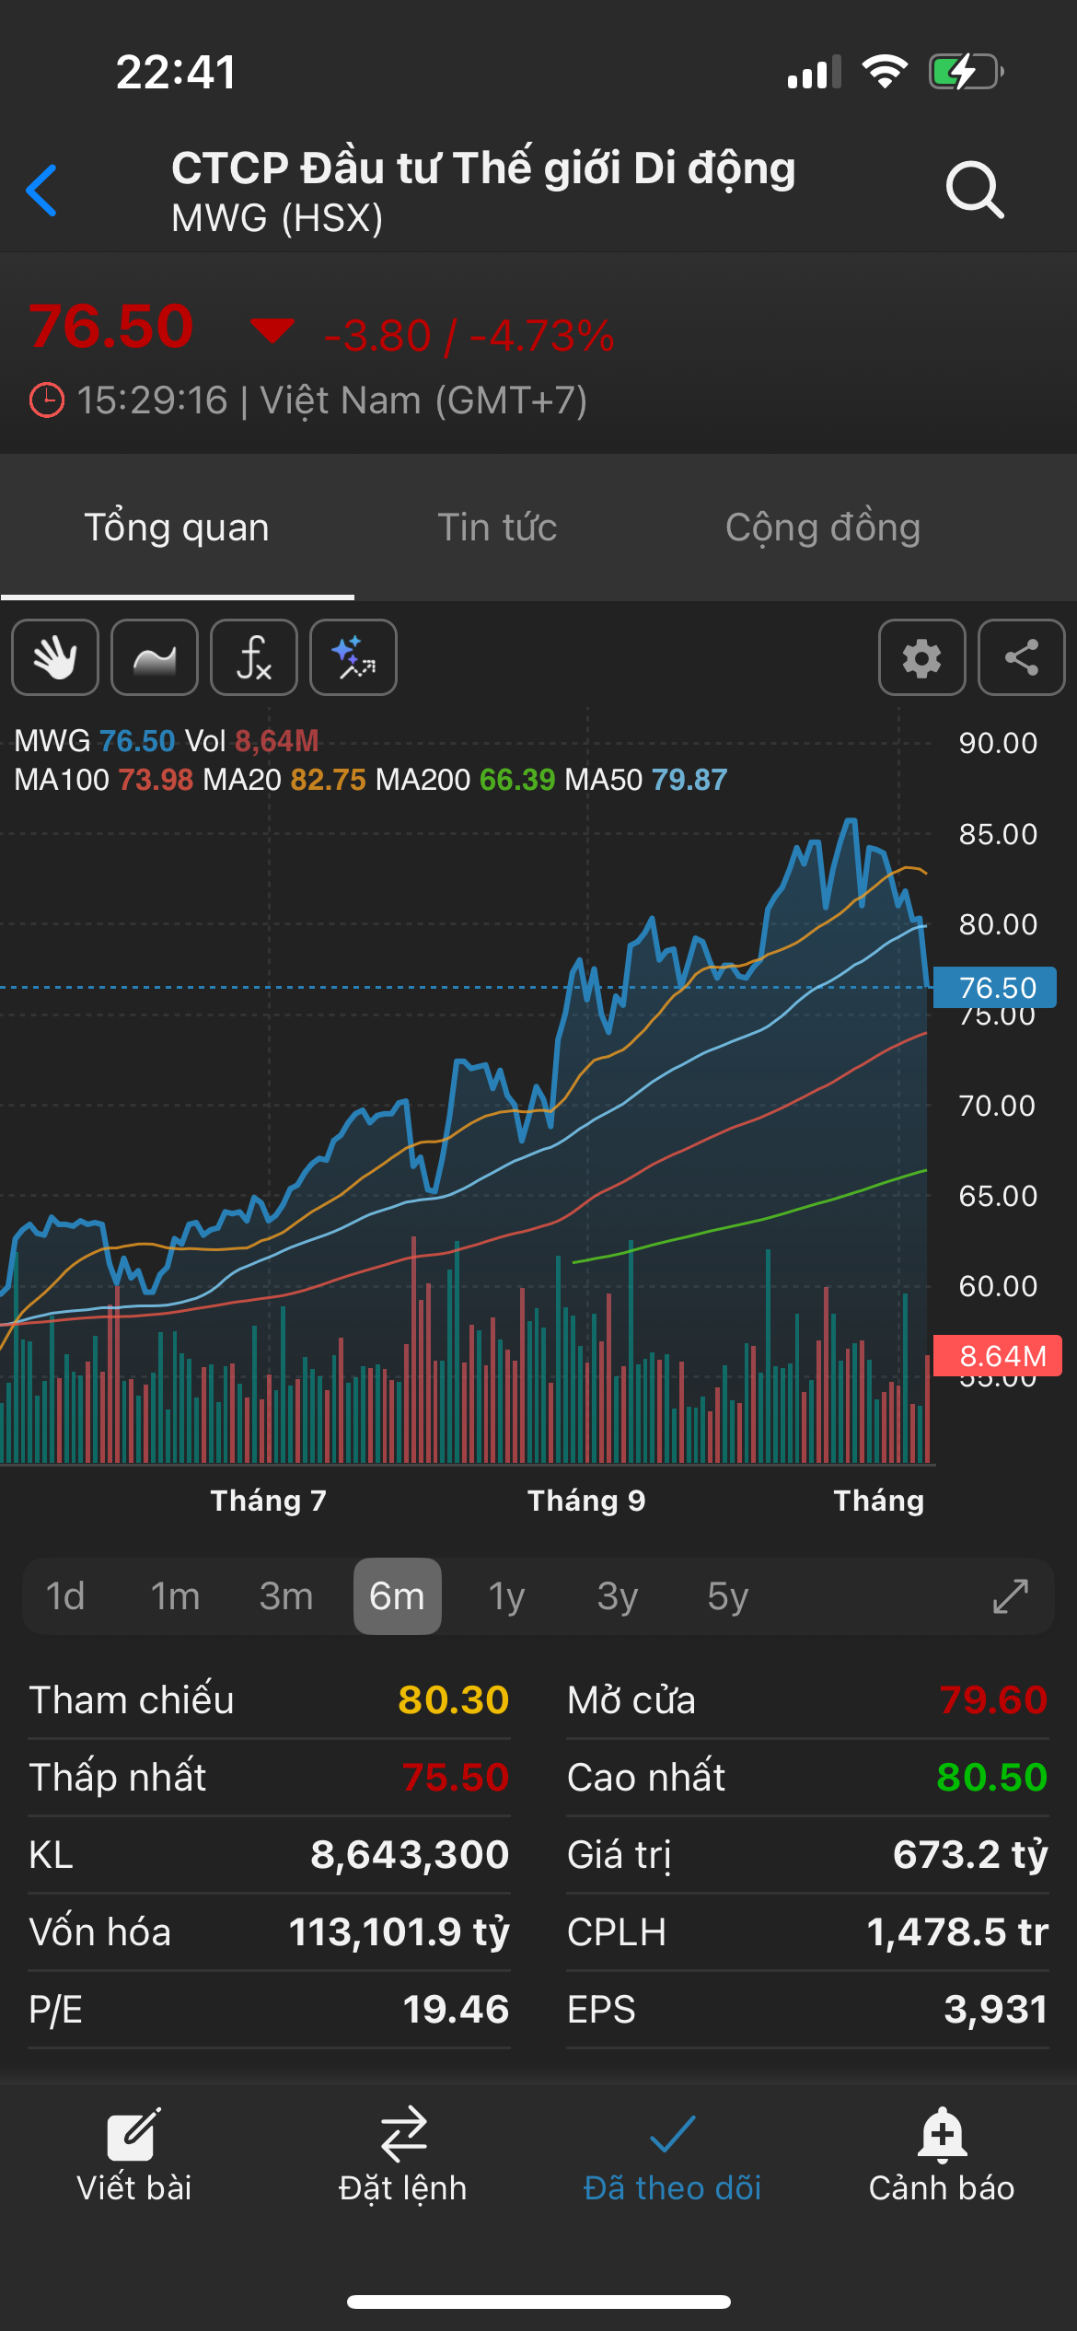Open the sparkle AI analysis tool
The width and height of the screenshot is (1077, 2331).
click(353, 657)
